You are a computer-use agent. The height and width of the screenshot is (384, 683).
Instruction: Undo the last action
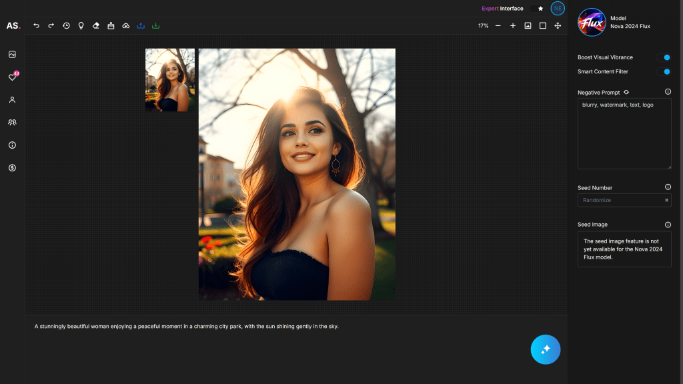[36, 26]
